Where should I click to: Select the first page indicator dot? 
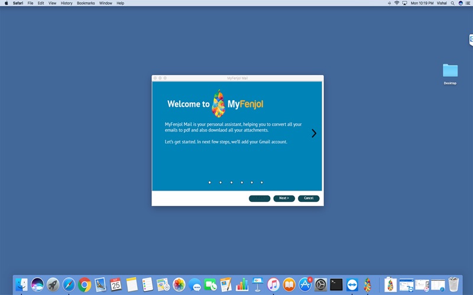coord(210,182)
